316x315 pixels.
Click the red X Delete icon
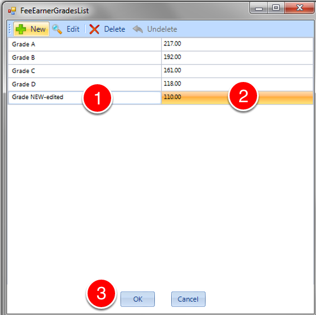pos(94,29)
